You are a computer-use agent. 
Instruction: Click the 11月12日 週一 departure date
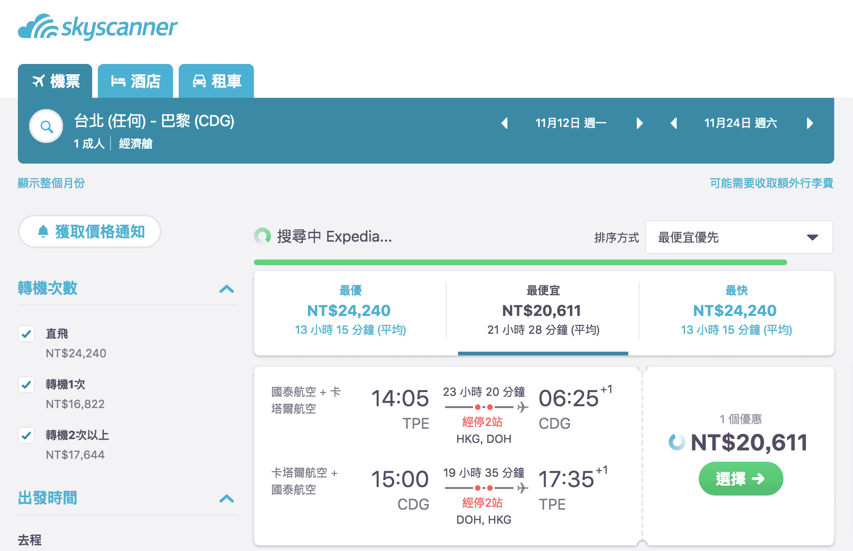[x=571, y=123]
